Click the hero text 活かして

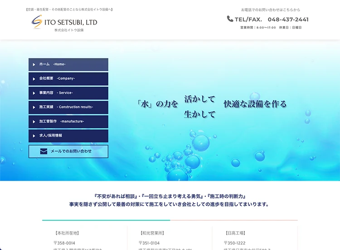tap(199, 99)
